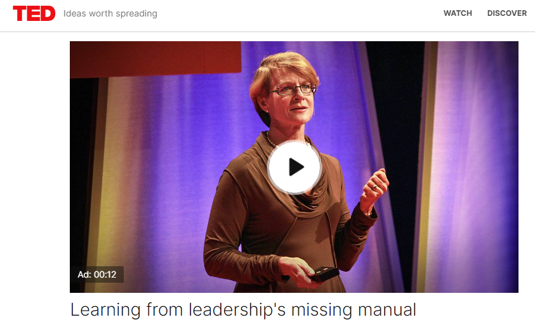Screen dimensions: 535x322
Task: Click the speaker's face in the video thumbnail
Action: (292, 99)
